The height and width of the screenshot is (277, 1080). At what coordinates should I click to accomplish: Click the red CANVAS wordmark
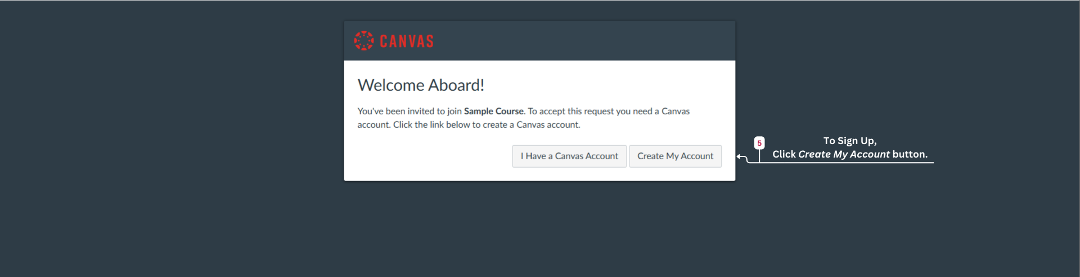[x=406, y=41]
